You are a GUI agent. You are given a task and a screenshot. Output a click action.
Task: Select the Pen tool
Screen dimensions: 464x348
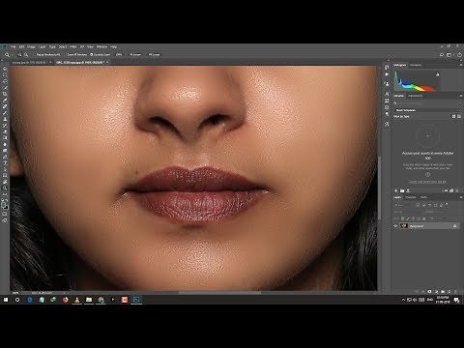click(x=5, y=157)
